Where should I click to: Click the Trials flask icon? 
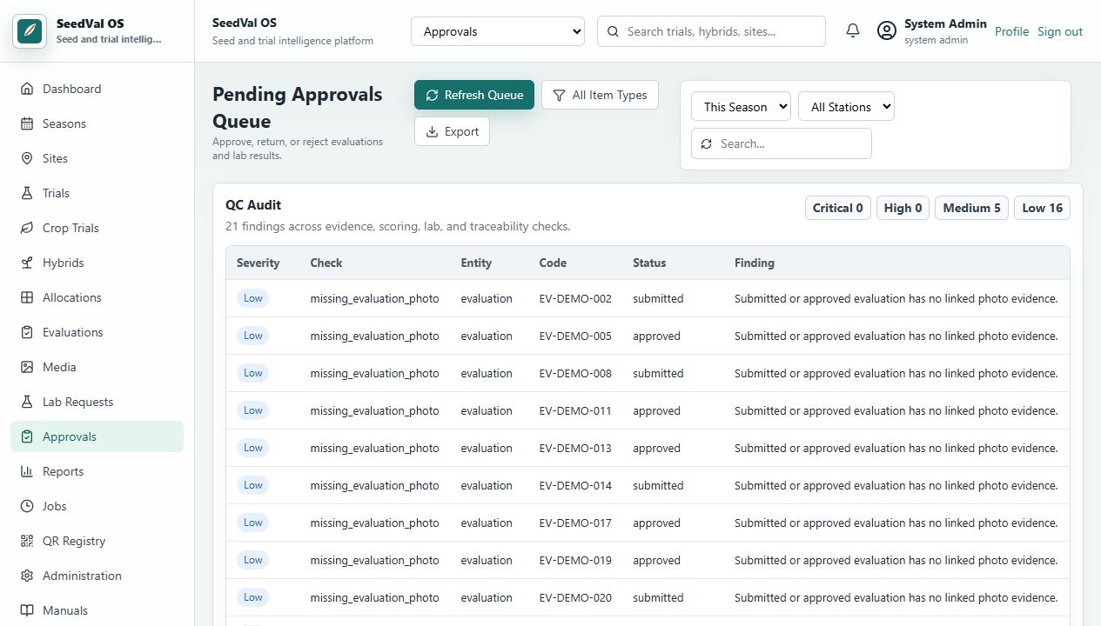tap(27, 193)
